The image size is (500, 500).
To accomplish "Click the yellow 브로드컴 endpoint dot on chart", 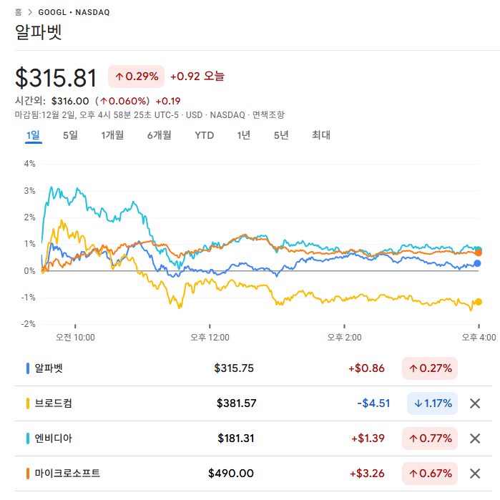I will [x=478, y=302].
